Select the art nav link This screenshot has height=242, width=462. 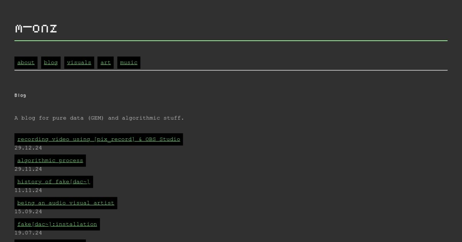[105, 63]
